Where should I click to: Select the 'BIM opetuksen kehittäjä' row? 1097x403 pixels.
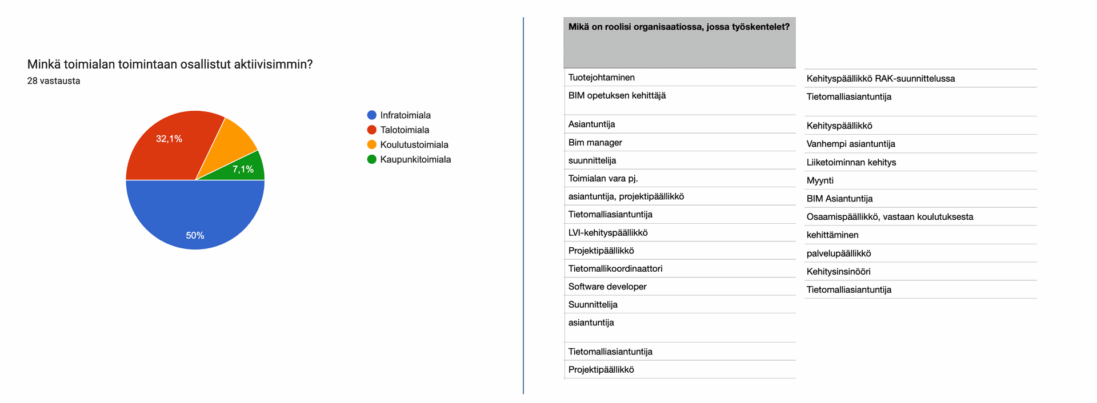pos(616,96)
